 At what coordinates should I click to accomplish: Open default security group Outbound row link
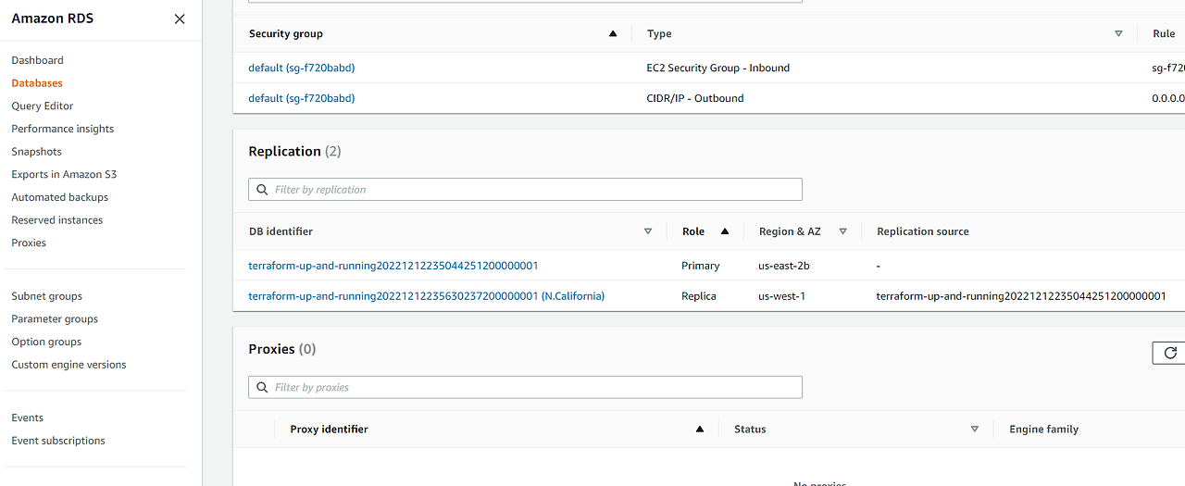302,98
